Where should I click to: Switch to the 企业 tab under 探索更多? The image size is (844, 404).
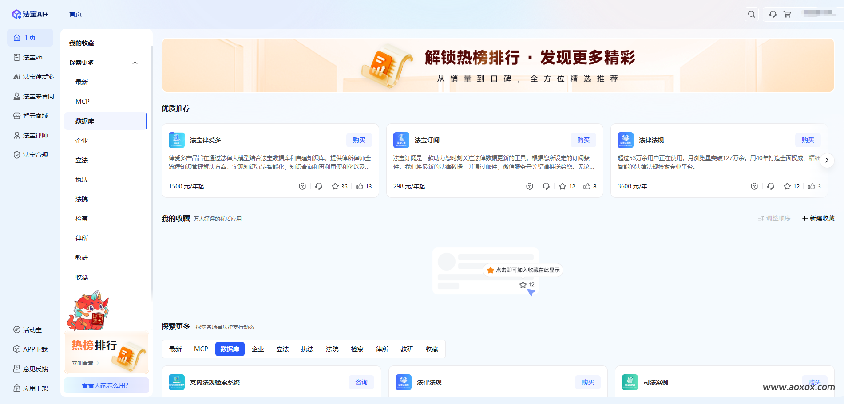(258, 349)
